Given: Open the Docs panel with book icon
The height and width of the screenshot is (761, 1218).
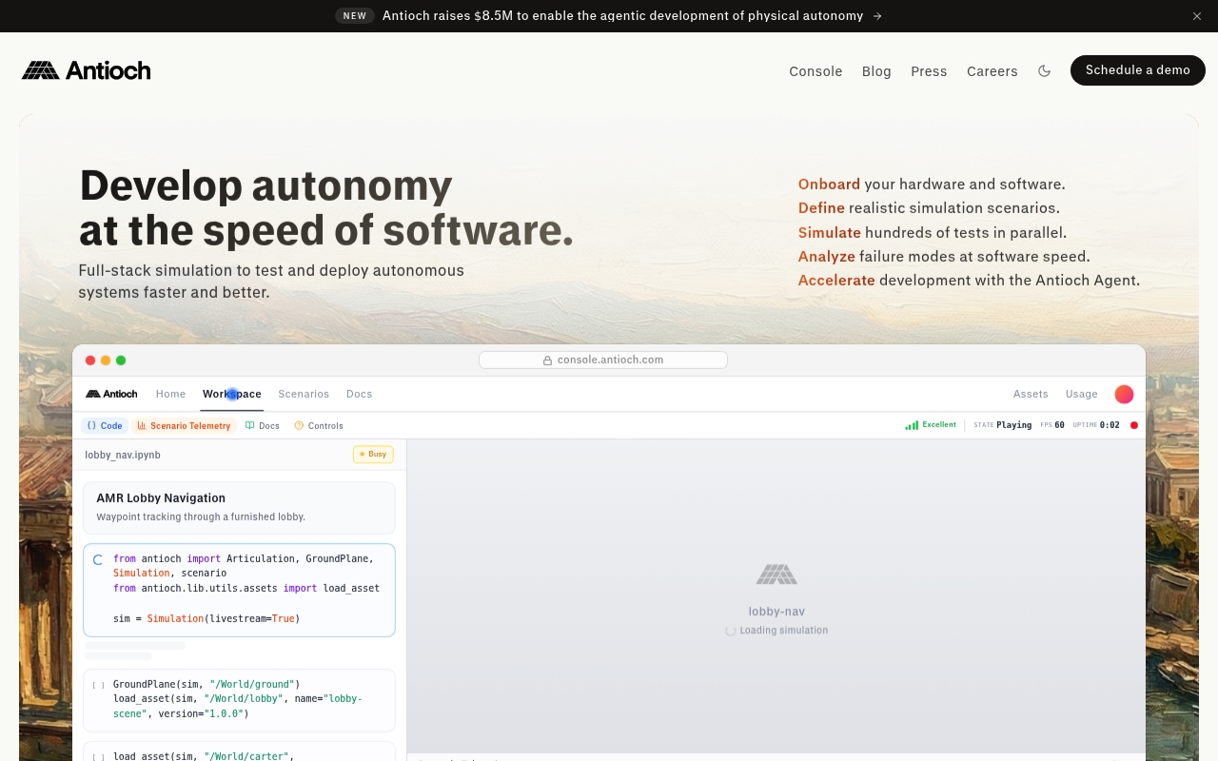Looking at the screenshot, I should pos(263,426).
